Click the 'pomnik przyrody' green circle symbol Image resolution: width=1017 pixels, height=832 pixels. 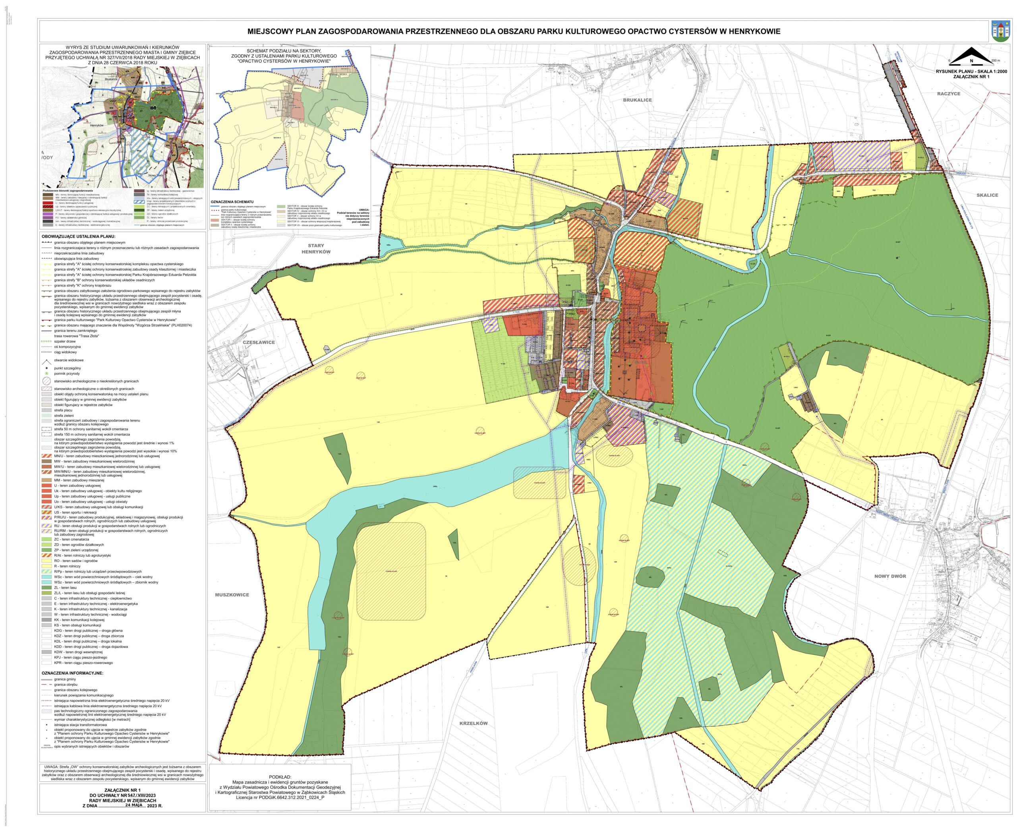tap(46, 373)
